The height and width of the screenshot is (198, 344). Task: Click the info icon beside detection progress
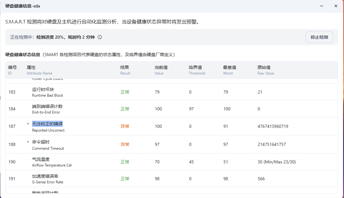[100, 37]
